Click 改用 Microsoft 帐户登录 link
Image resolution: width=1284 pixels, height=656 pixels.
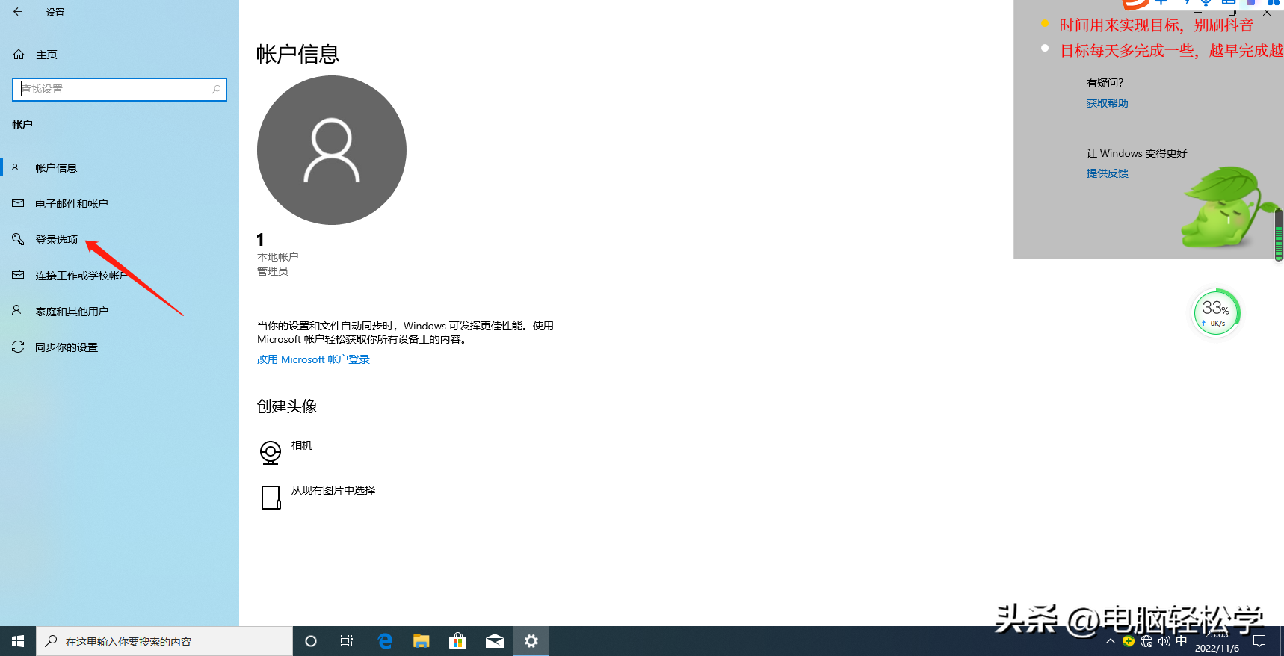pos(313,359)
